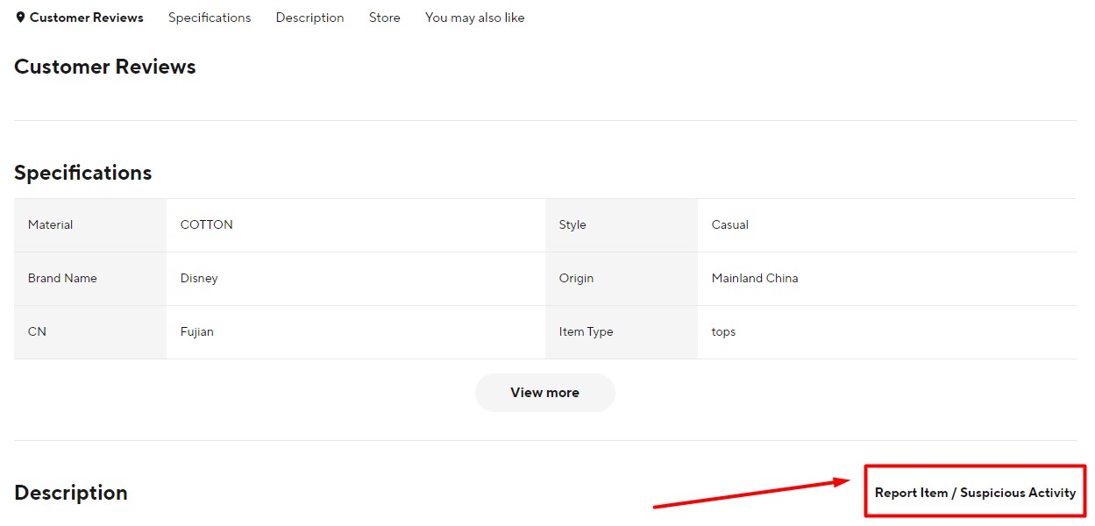Expand specifications with the View more button
Viewport: 1095px width, 526px height.
point(544,392)
